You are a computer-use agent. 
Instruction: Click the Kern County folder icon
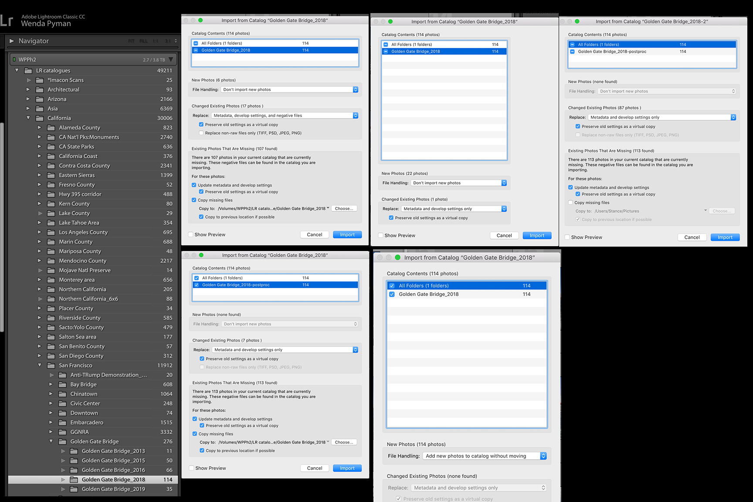tap(51, 204)
